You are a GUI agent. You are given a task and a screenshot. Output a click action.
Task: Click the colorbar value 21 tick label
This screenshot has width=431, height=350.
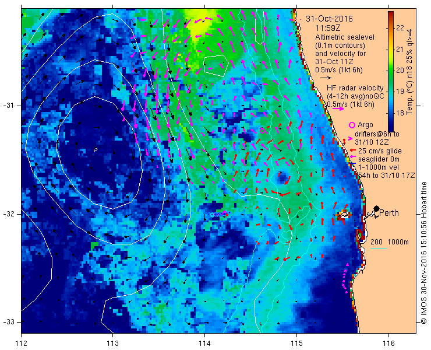point(400,50)
